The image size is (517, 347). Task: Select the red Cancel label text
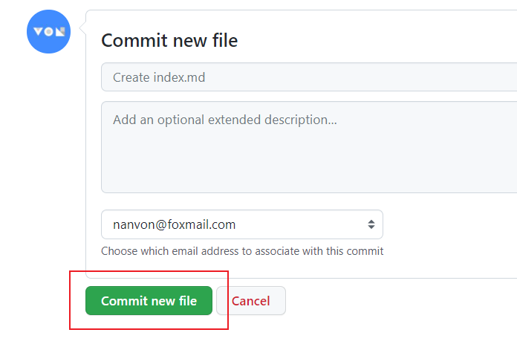coord(251,301)
